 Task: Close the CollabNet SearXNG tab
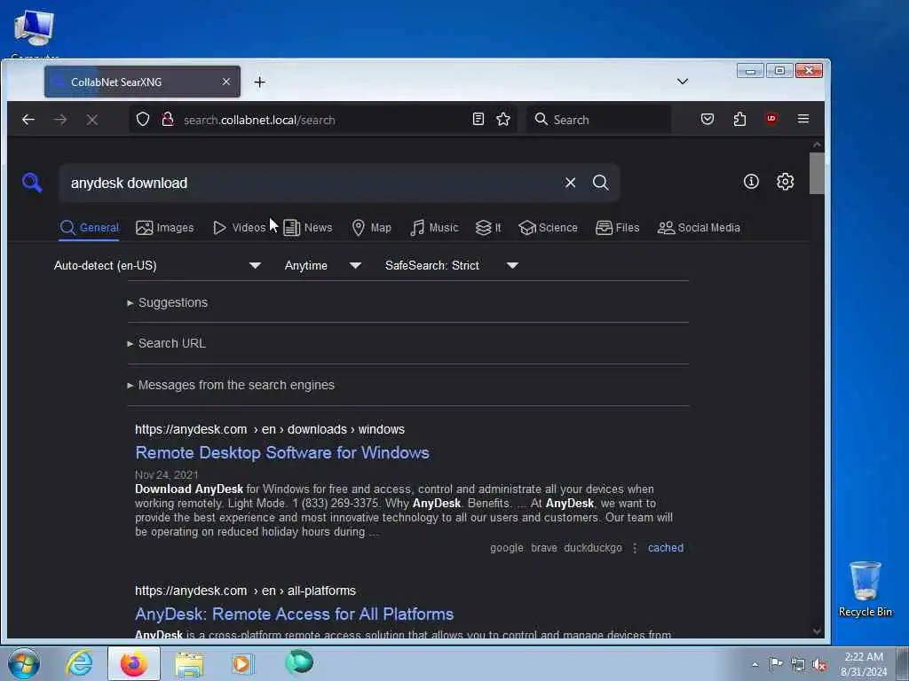[226, 82]
